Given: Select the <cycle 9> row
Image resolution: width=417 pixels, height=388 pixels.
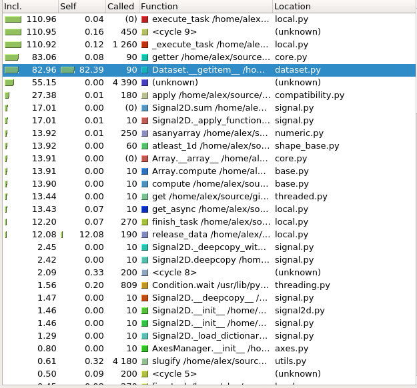Looking at the screenshot, I should [209, 32].
